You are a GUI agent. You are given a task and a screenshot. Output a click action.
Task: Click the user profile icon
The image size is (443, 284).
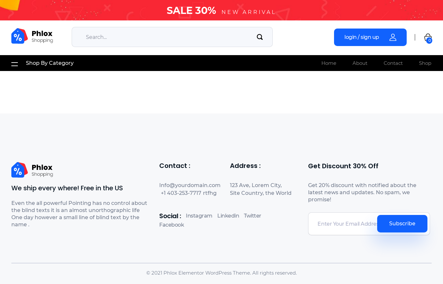coord(393,37)
